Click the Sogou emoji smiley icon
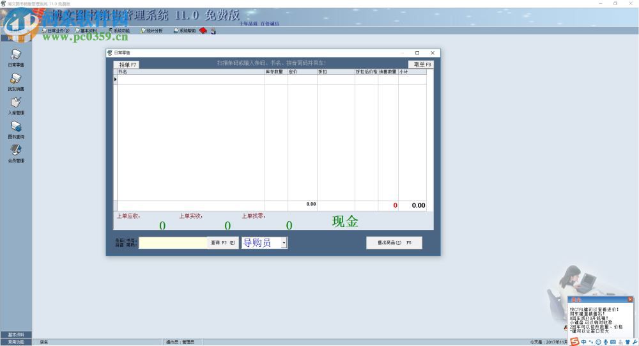The image size is (639, 346). point(598,342)
